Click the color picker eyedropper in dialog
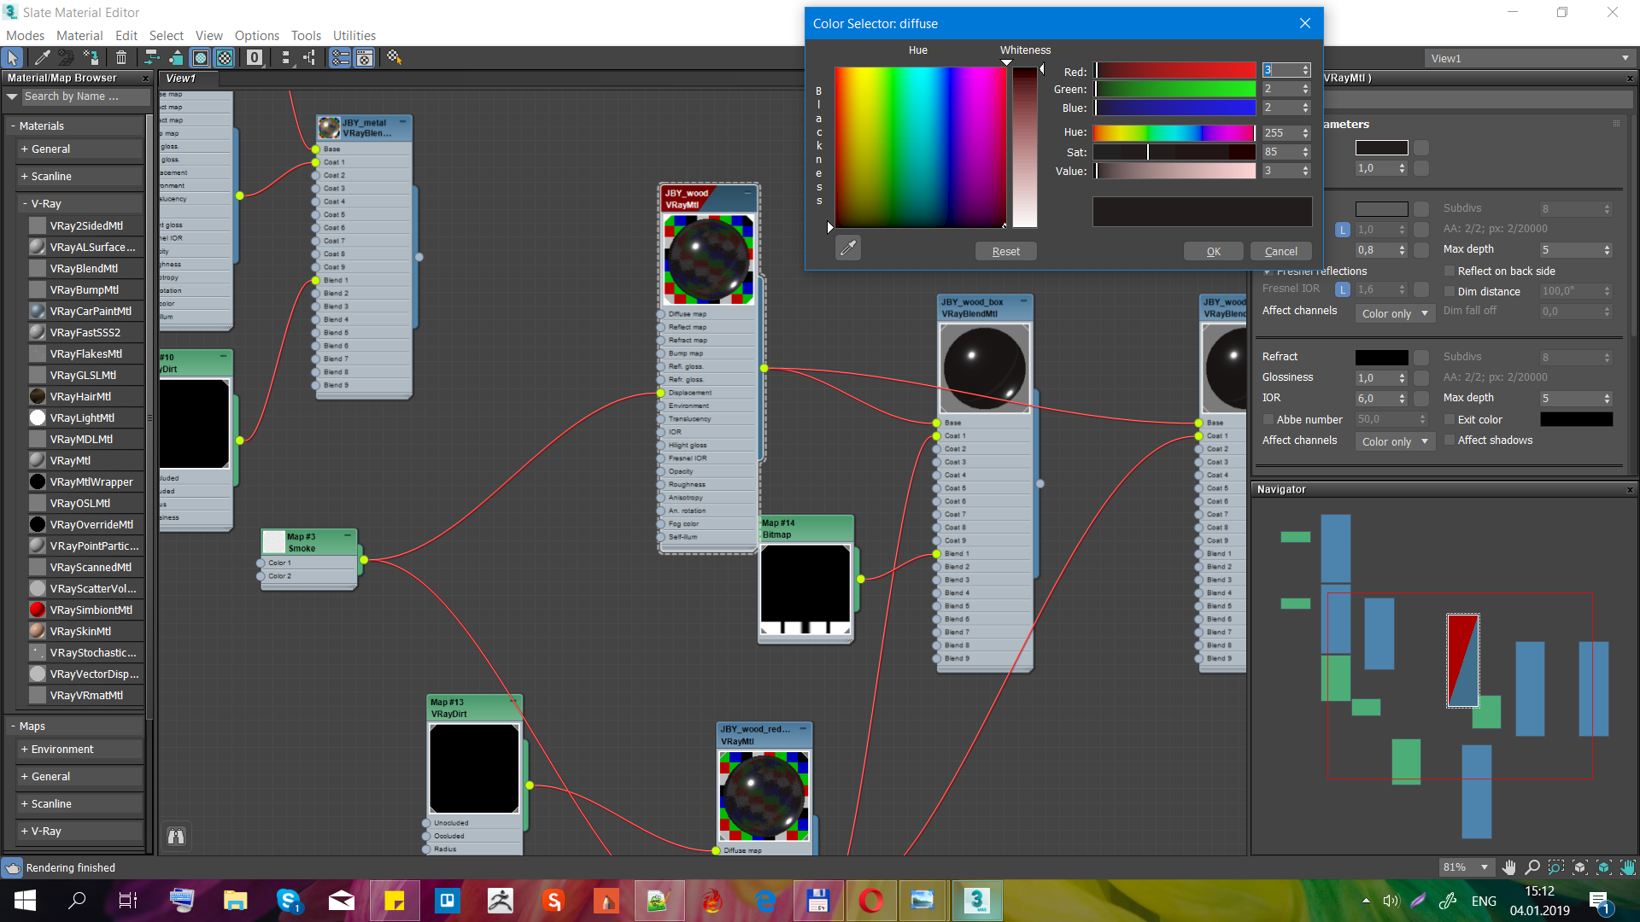Image resolution: width=1640 pixels, height=922 pixels. pos(848,248)
